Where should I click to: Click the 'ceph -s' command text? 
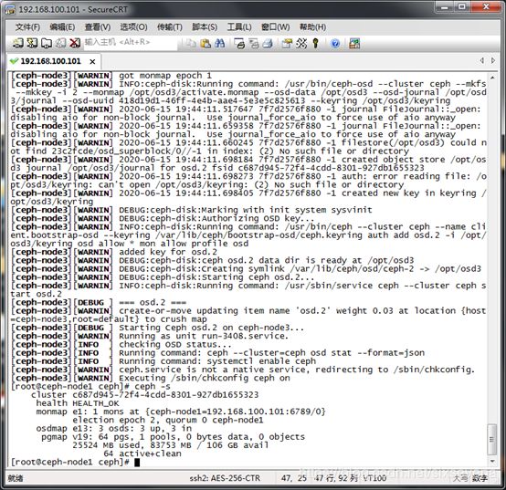coord(153,387)
